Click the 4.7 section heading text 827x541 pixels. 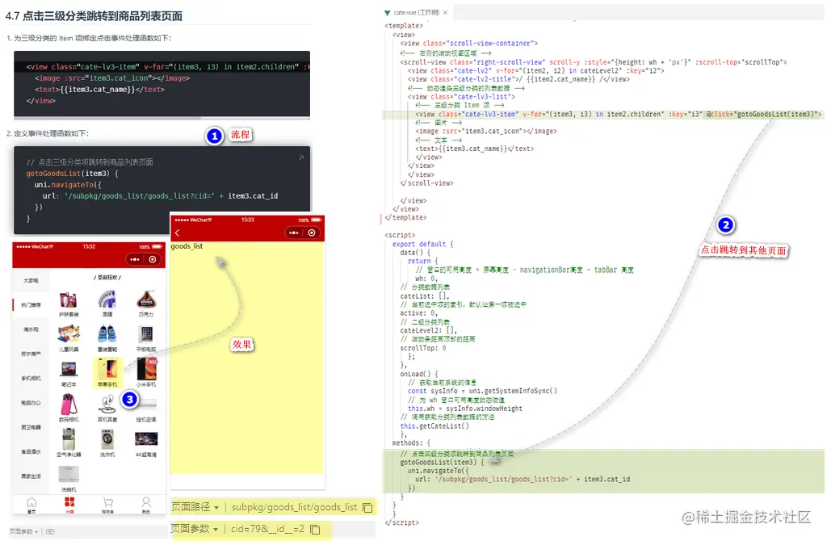click(x=94, y=16)
